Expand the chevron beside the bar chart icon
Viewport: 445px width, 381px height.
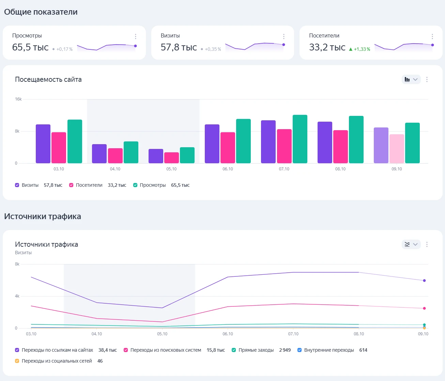(x=415, y=79)
